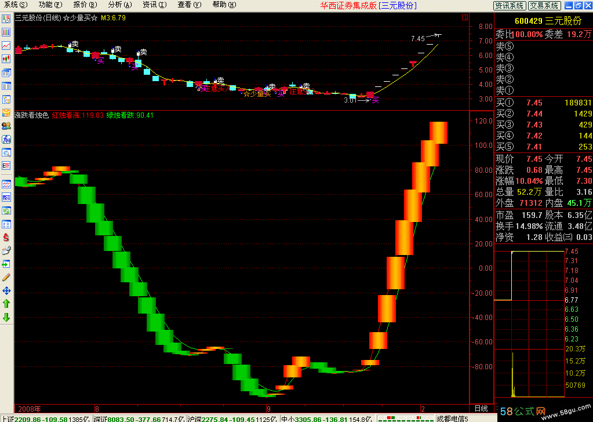Click the 总量 52.2万 value
This screenshot has height=422, width=593.
530,192
